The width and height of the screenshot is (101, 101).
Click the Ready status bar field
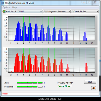[x=50, y=94]
